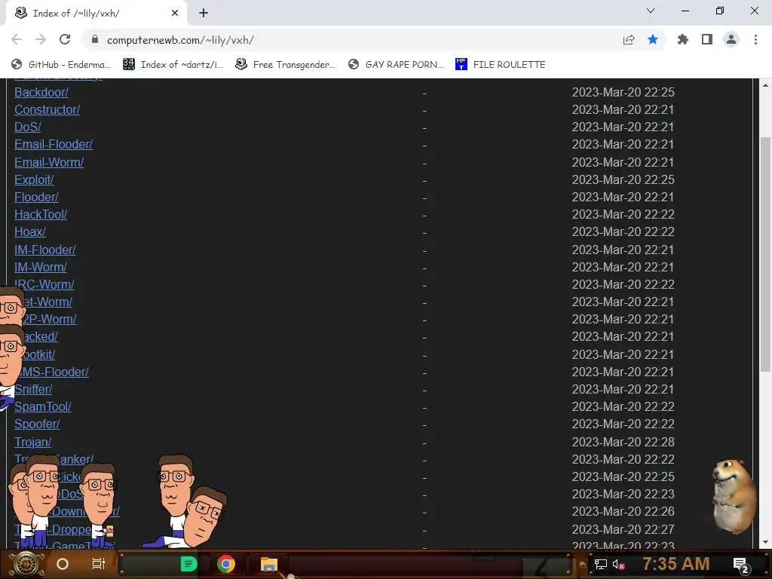The height and width of the screenshot is (579, 772).
Task: Click the hamster desktop pet
Action: point(734,495)
